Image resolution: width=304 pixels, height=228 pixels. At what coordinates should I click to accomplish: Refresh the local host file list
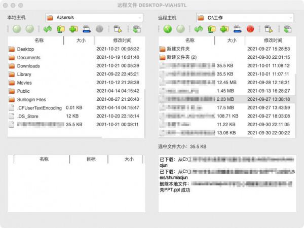tap(48, 29)
